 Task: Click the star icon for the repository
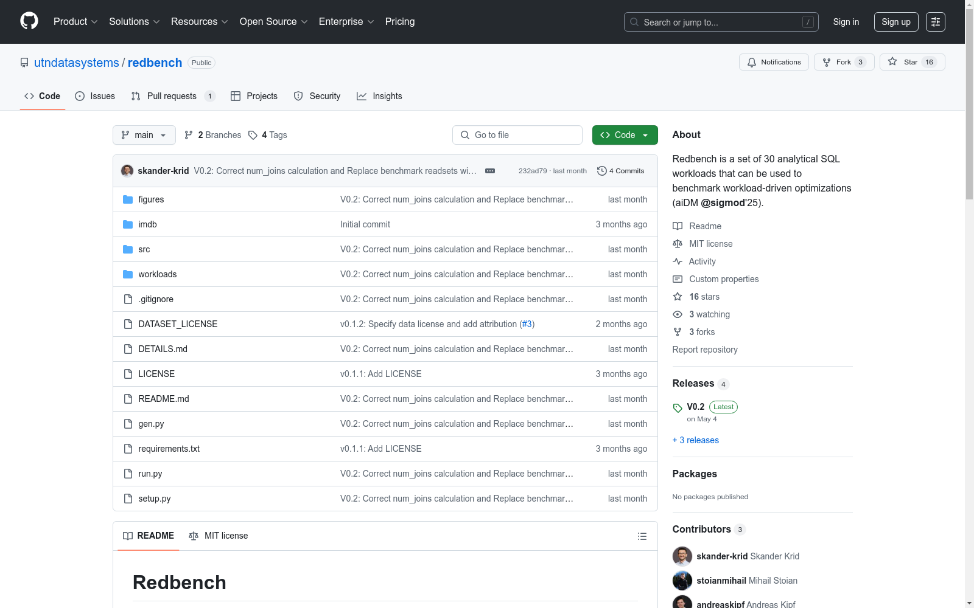[x=892, y=61]
